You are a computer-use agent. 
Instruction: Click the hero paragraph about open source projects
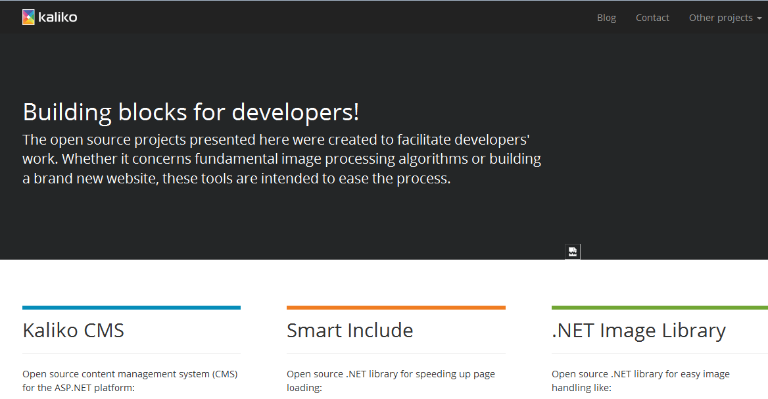[282, 158]
